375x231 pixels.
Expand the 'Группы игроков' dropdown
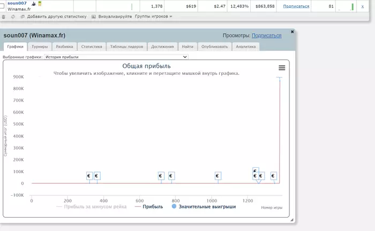coord(154,17)
